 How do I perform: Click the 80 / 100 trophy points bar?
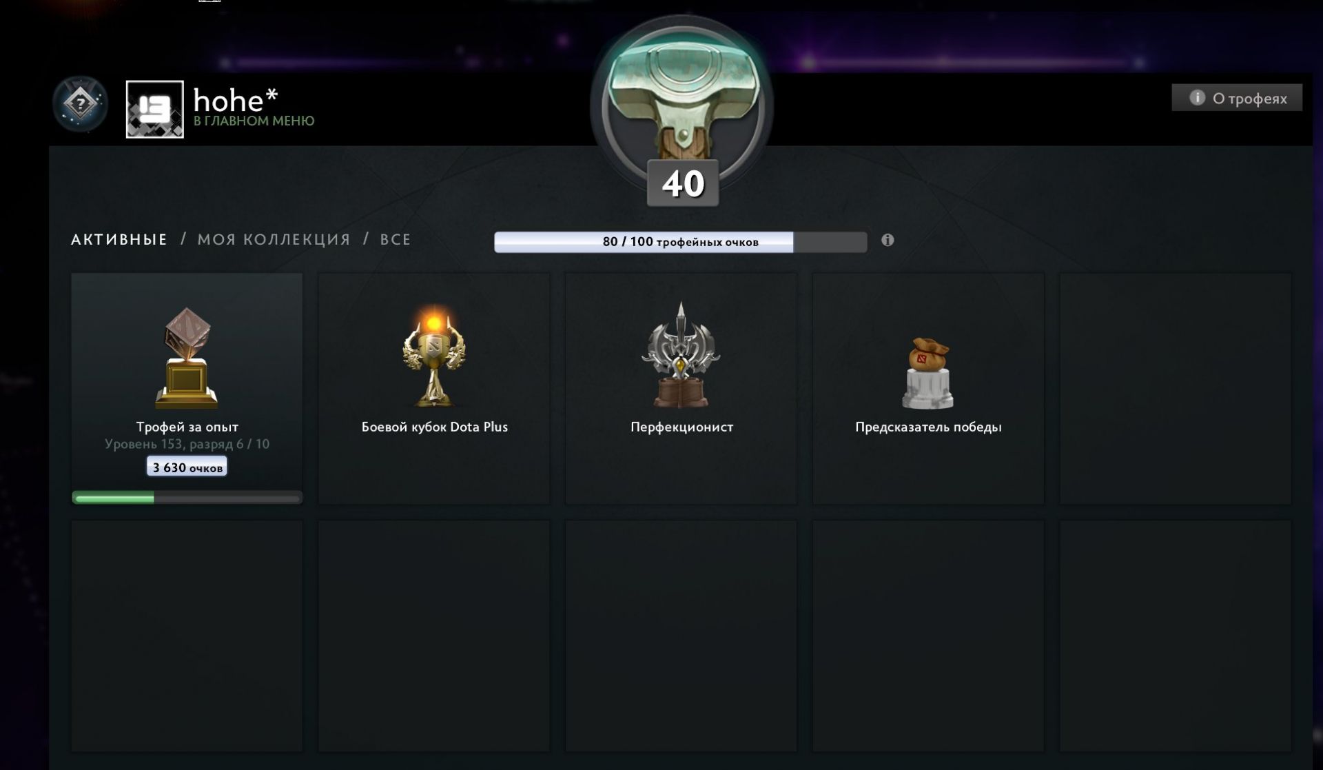point(681,242)
